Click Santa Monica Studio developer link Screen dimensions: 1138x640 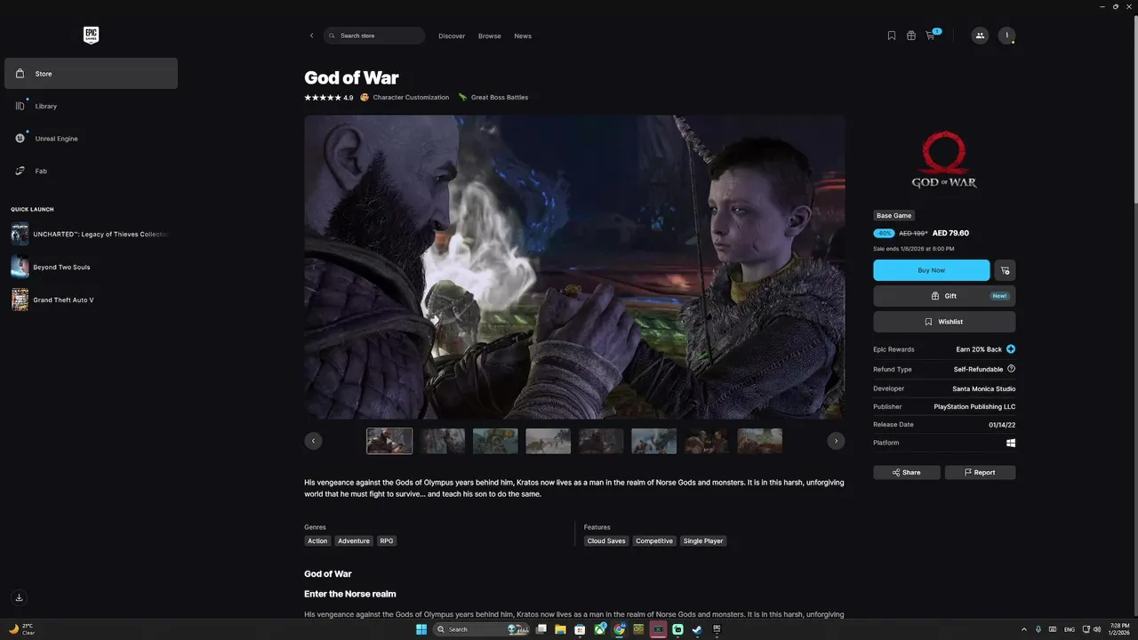point(983,388)
